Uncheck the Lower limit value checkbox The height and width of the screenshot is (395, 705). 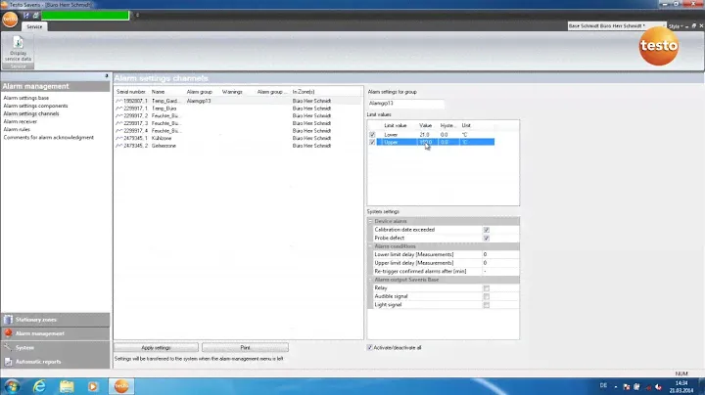point(372,134)
